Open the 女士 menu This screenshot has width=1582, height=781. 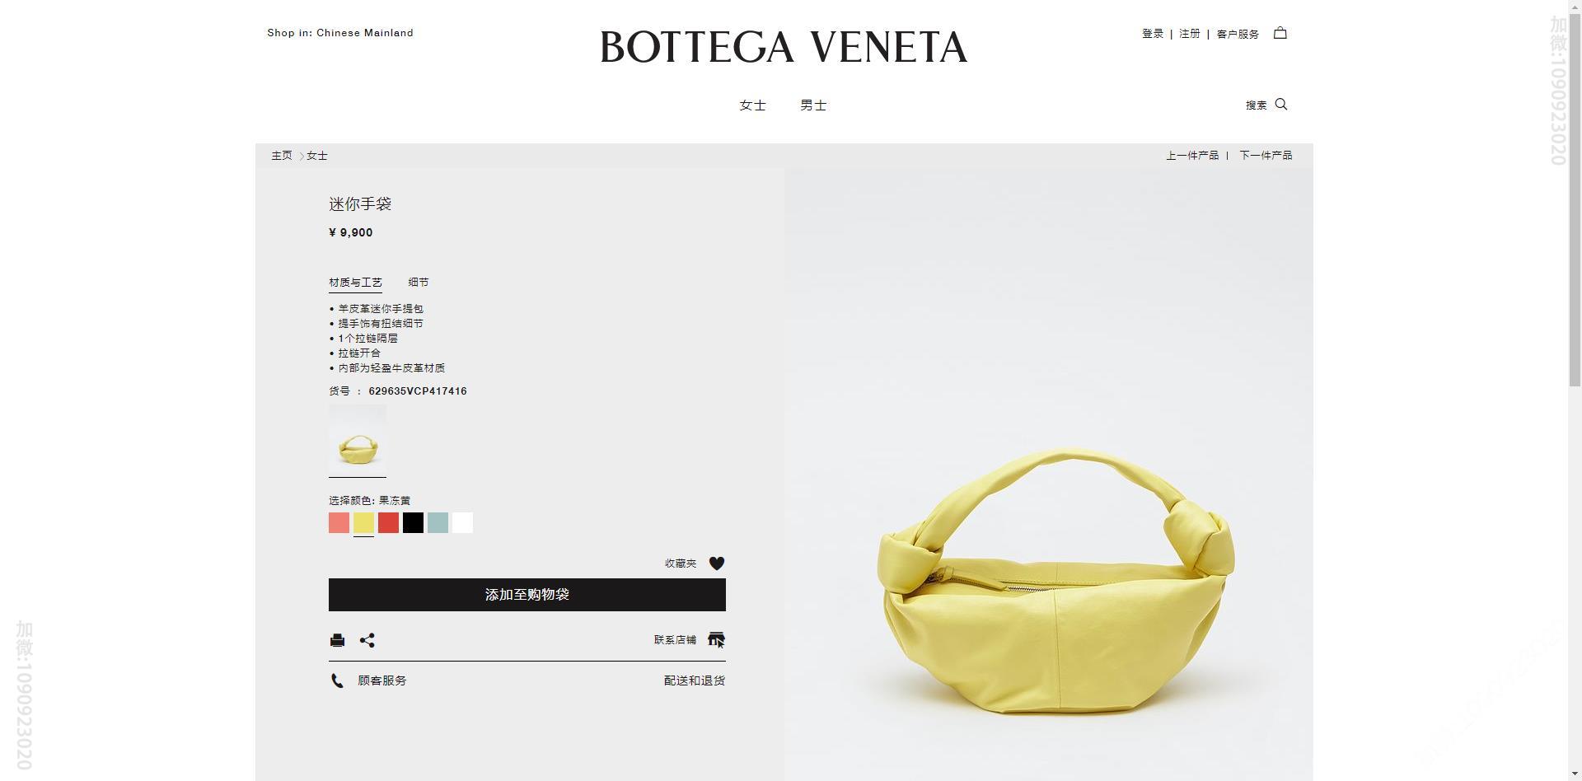[x=753, y=105]
